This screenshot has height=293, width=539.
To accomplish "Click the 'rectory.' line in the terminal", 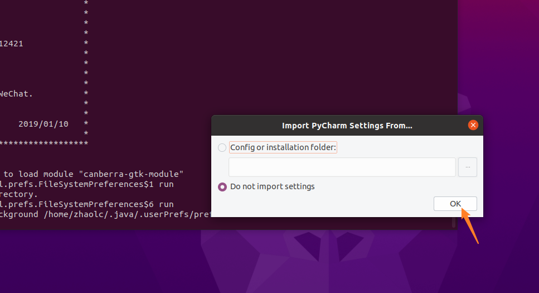I will [x=19, y=194].
